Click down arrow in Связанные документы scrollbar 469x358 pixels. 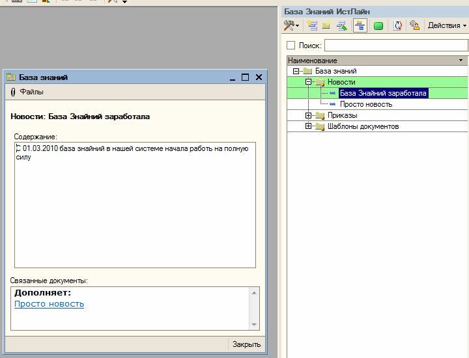(x=254, y=325)
